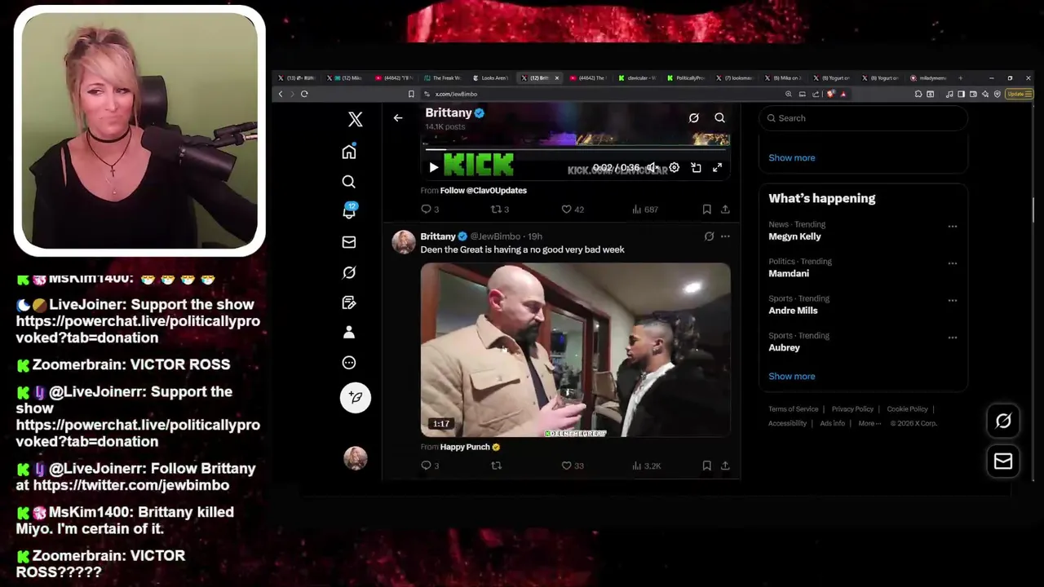Expand upper Show more link above trends
The height and width of the screenshot is (587, 1044).
(791, 158)
